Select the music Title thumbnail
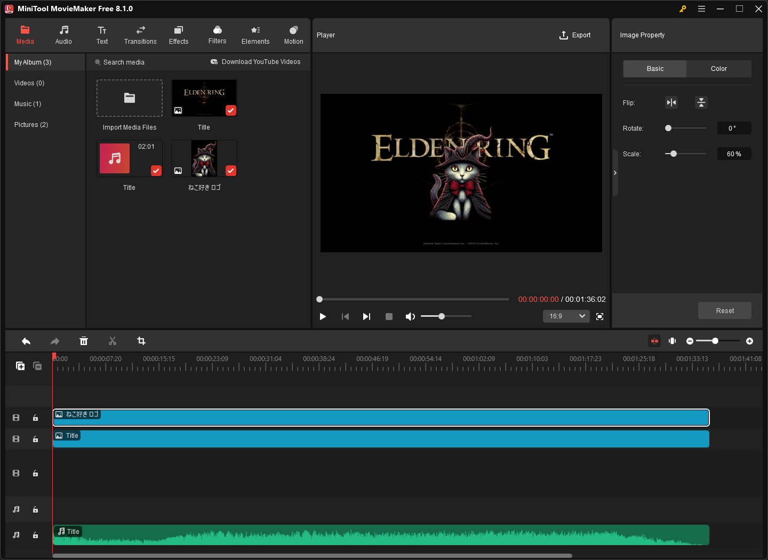Viewport: 768px width, 560px height. click(x=129, y=158)
